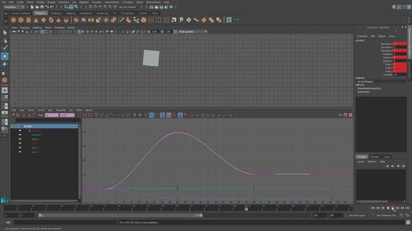Activate the Select tool in the toolbox
Image resolution: width=412 pixels, height=231 pixels.
coord(5,33)
